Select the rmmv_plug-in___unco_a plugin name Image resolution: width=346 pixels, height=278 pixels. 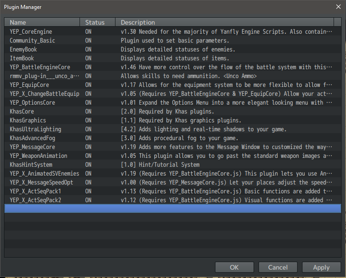pyautogui.click(x=44, y=76)
